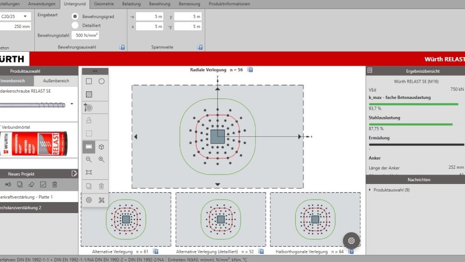Viewport: 465px width, 262px height.
Task: Open the anchor screw RELAST SE dropdown
Action: click(72, 104)
